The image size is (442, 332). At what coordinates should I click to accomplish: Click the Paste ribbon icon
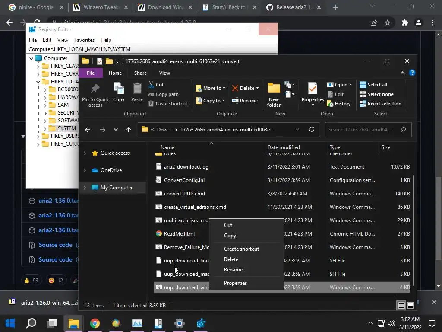coord(137,92)
